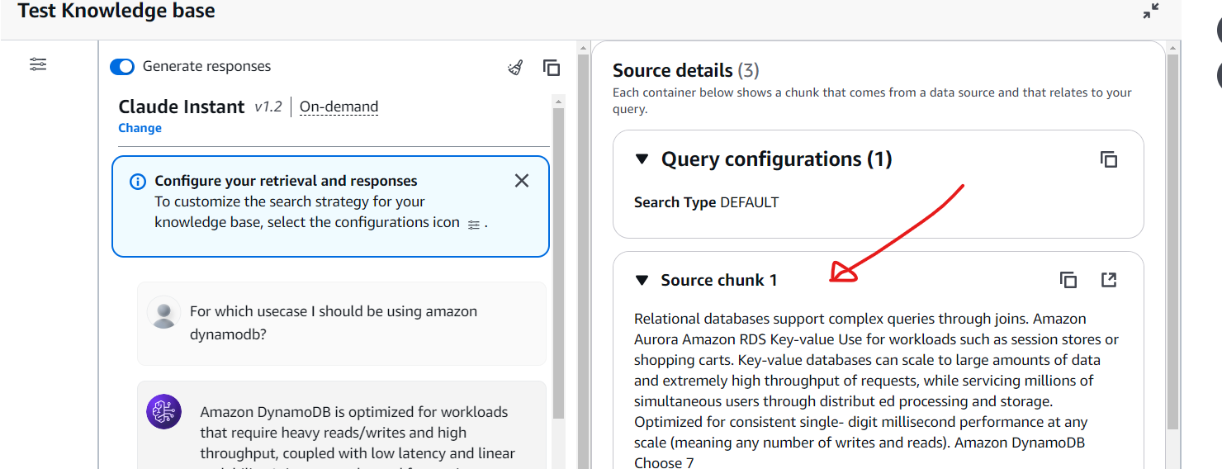Copy the Query configurations content

(x=1109, y=159)
